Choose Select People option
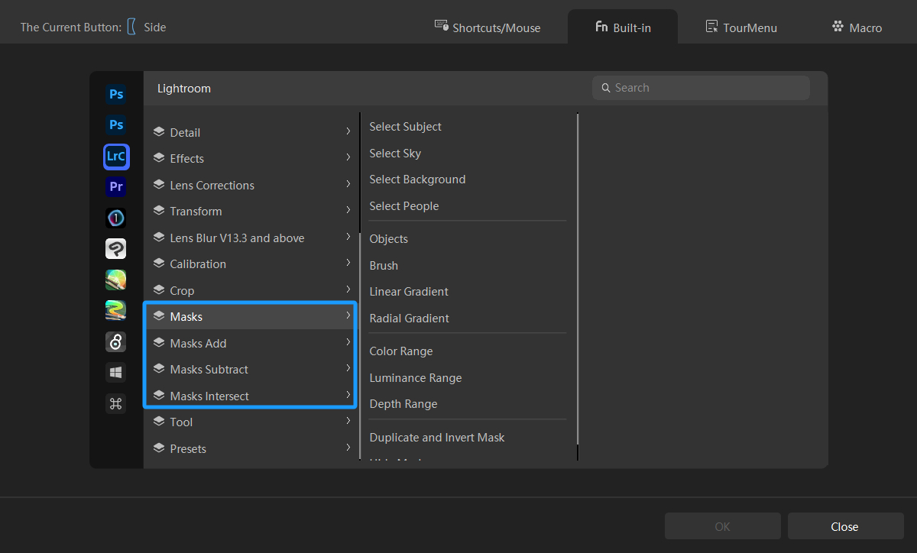Image resolution: width=917 pixels, height=553 pixels. click(x=403, y=205)
